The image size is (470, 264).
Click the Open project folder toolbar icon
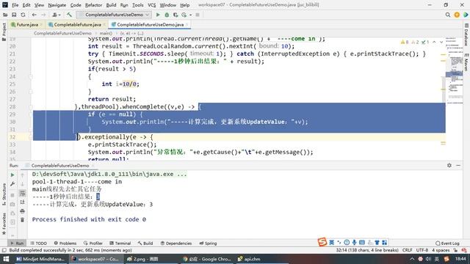click(x=5, y=15)
